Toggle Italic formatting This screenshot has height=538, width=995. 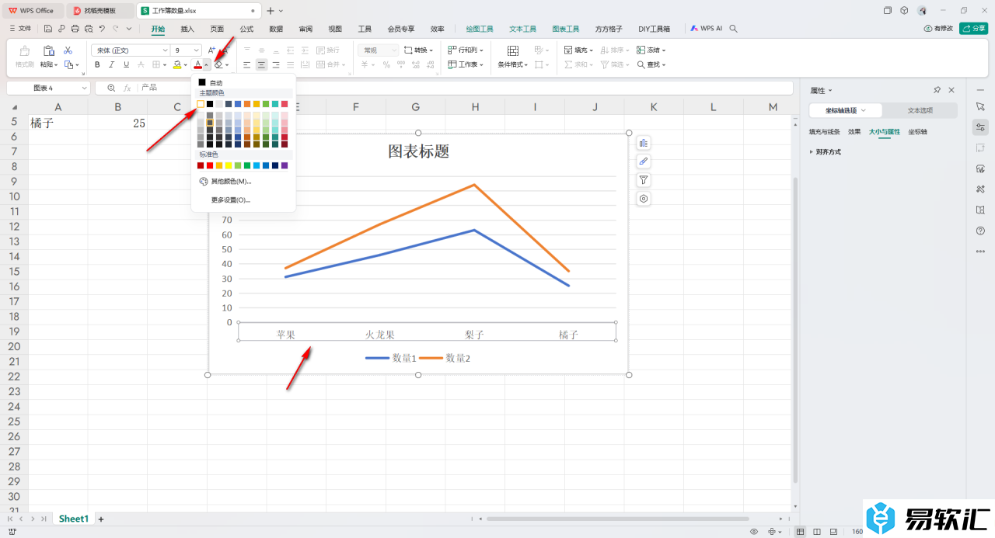tap(112, 64)
